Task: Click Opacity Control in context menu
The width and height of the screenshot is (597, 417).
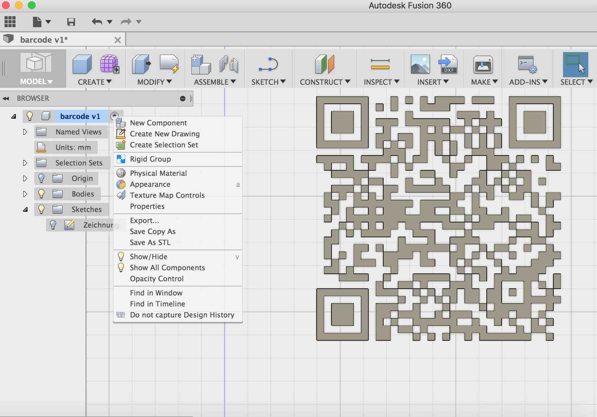Action: pyautogui.click(x=157, y=279)
